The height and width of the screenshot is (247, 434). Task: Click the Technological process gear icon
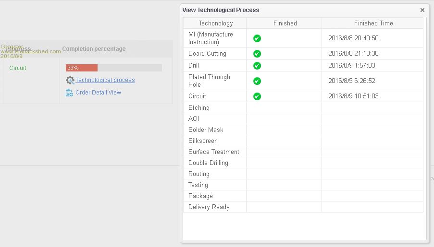[70, 80]
